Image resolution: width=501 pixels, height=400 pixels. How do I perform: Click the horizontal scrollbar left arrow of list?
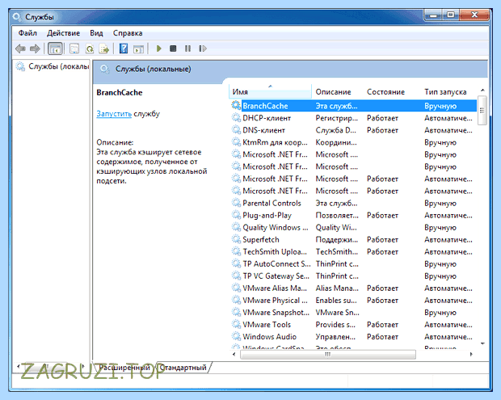pos(234,354)
